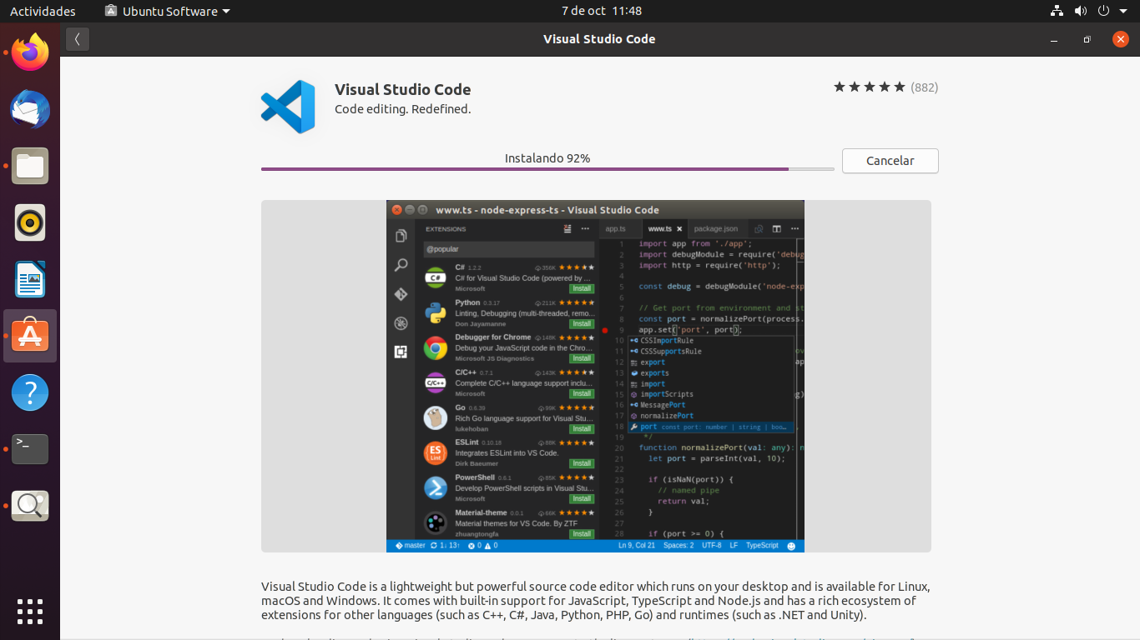Viewport: 1140px width, 640px height.
Task: Click the (882) review count
Action: [924, 87]
